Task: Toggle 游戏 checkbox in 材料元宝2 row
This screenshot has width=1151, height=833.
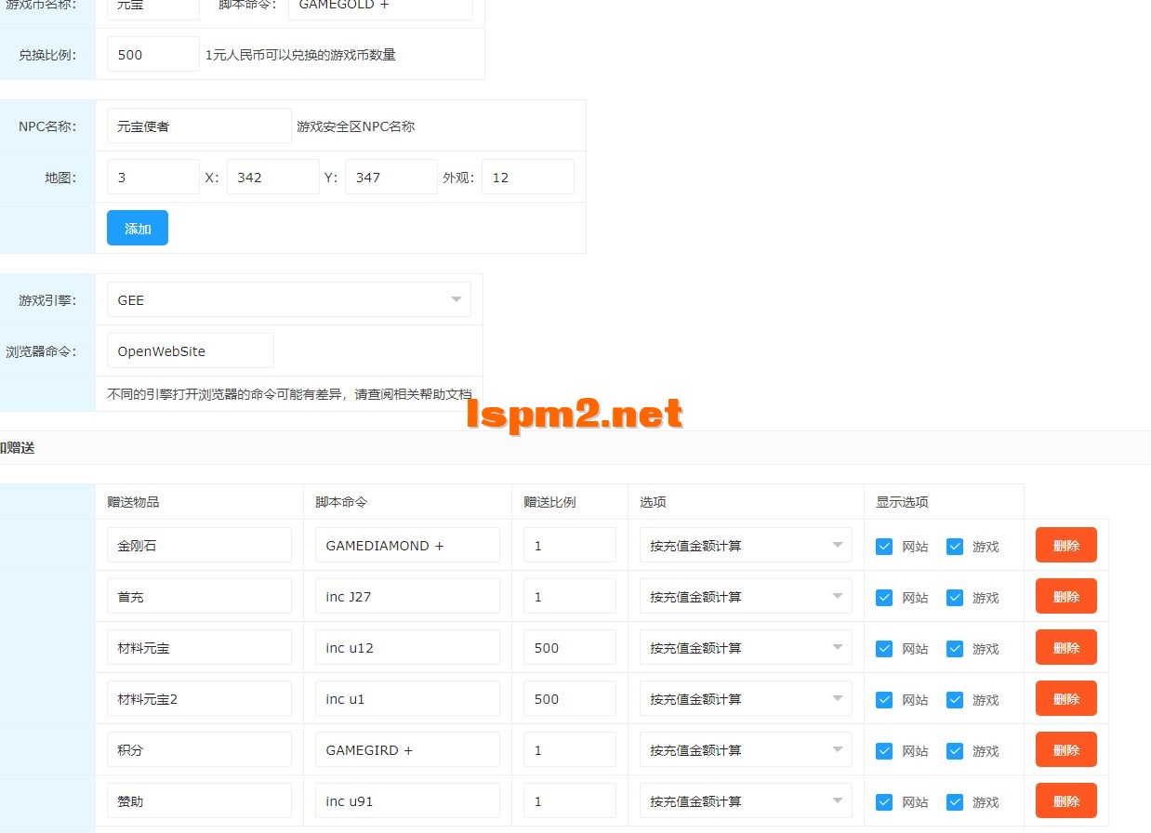Action: click(955, 699)
